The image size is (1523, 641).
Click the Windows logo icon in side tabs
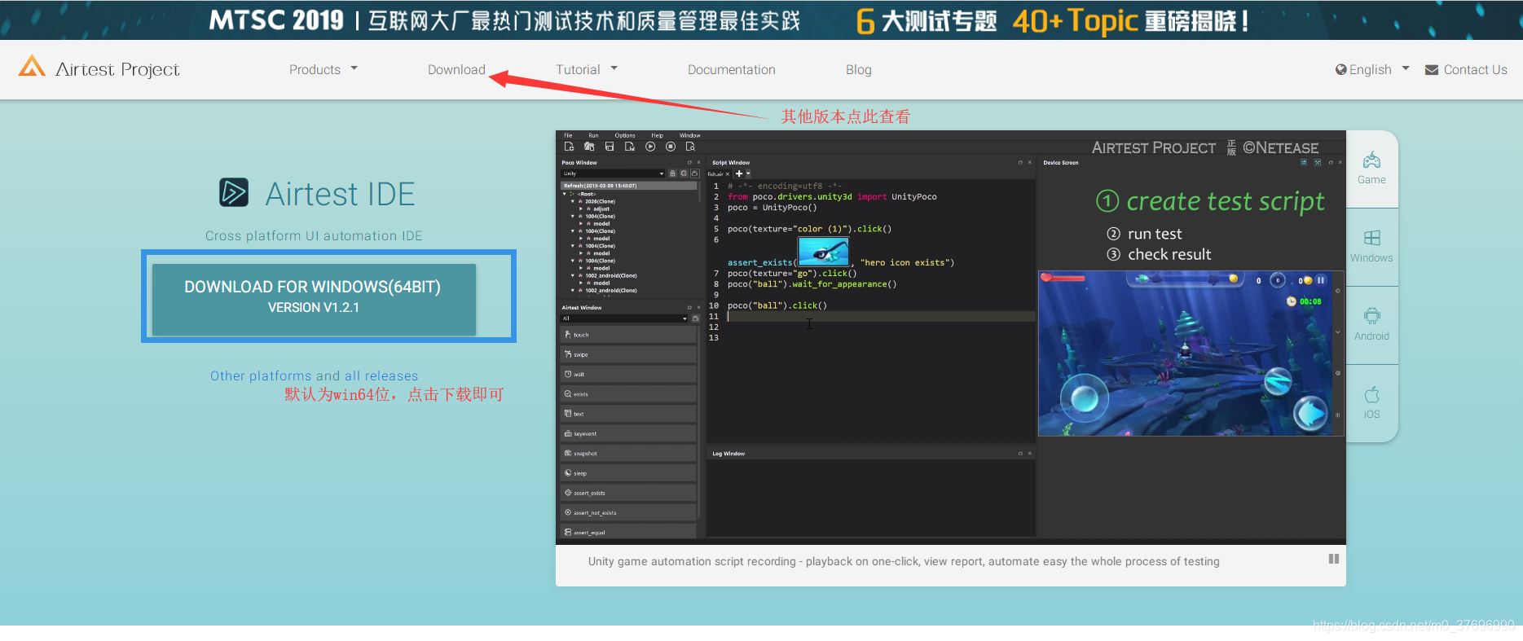tap(1371, 238)
